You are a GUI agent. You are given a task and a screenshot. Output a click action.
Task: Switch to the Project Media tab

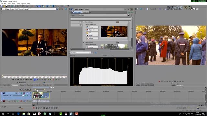pyautogui.click(x=6, y=85)
